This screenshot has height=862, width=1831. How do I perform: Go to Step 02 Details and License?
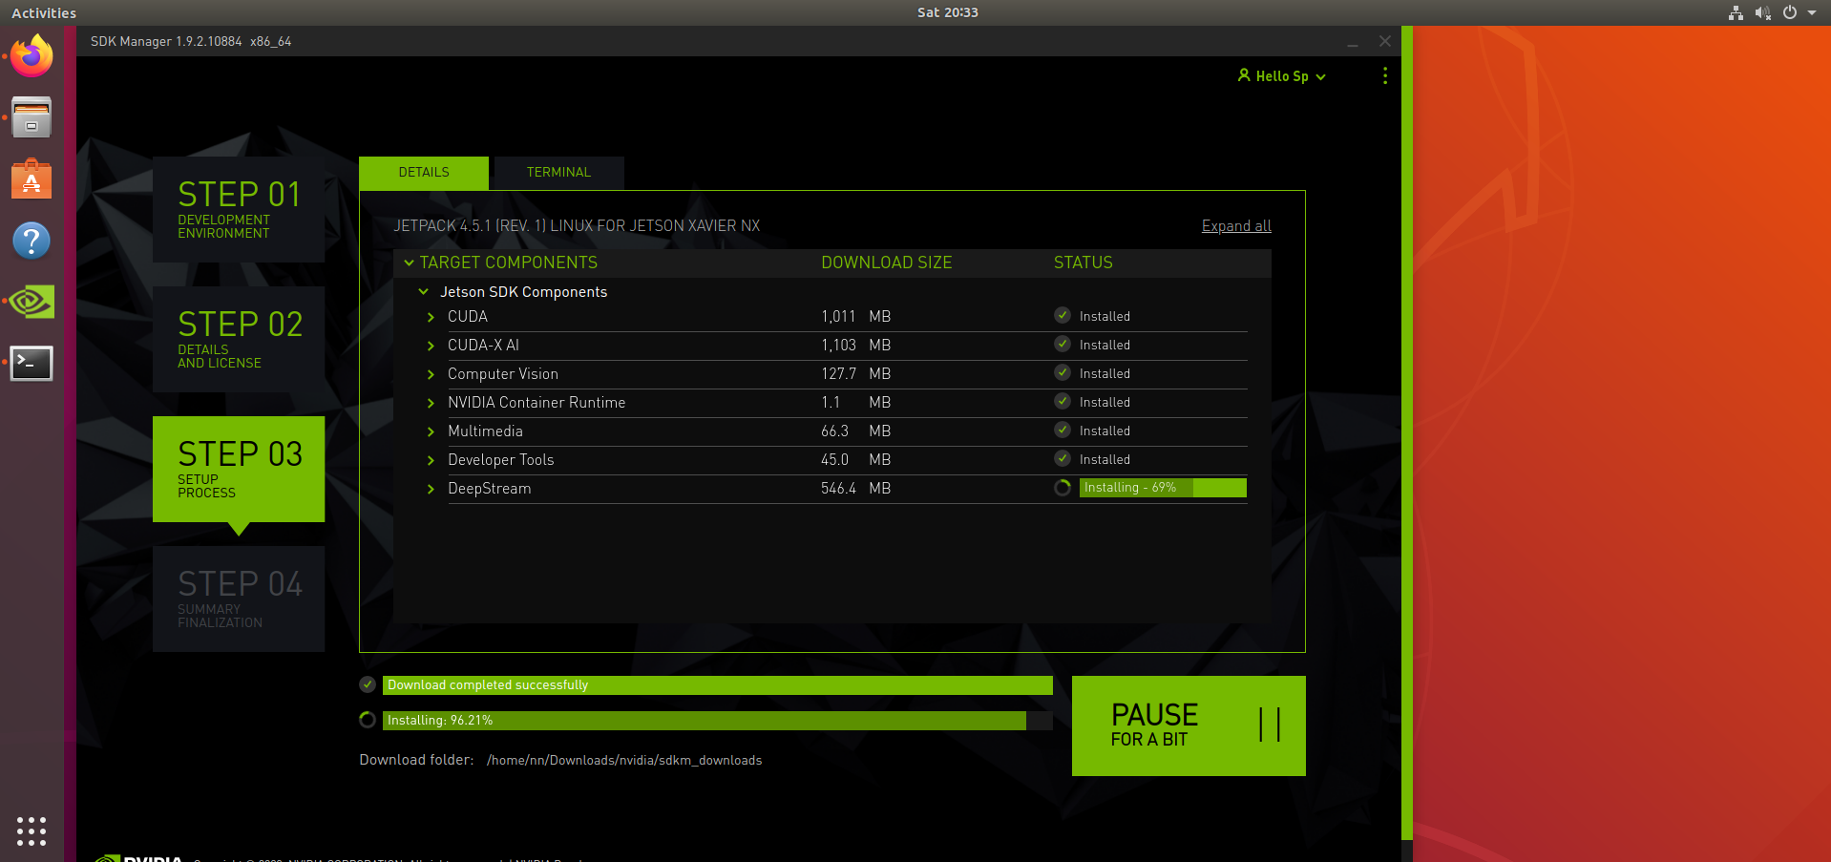click(239, 339)
